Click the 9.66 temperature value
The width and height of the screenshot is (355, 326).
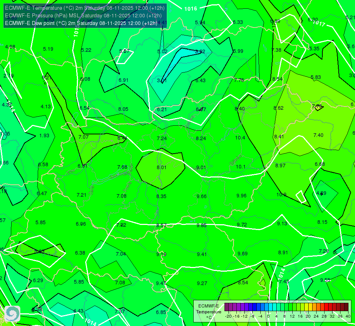pos(202,196)
